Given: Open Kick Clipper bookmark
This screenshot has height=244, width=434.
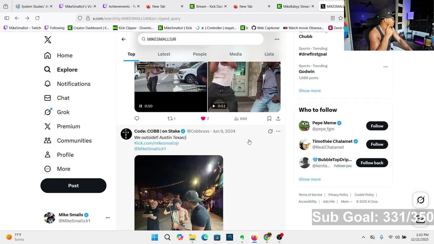Looking at the screenshot, I should click(134, 28).
